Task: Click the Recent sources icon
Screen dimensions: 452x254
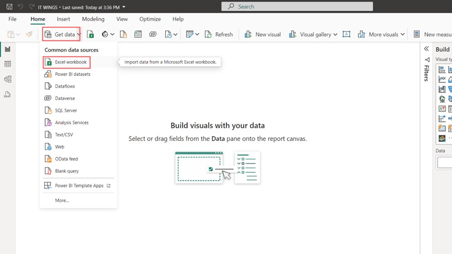Action: click(168, 35)
